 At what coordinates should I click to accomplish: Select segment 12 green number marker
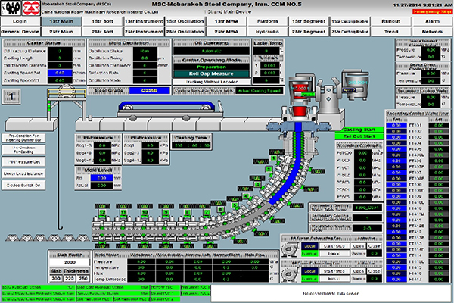(x=102, y=213)
